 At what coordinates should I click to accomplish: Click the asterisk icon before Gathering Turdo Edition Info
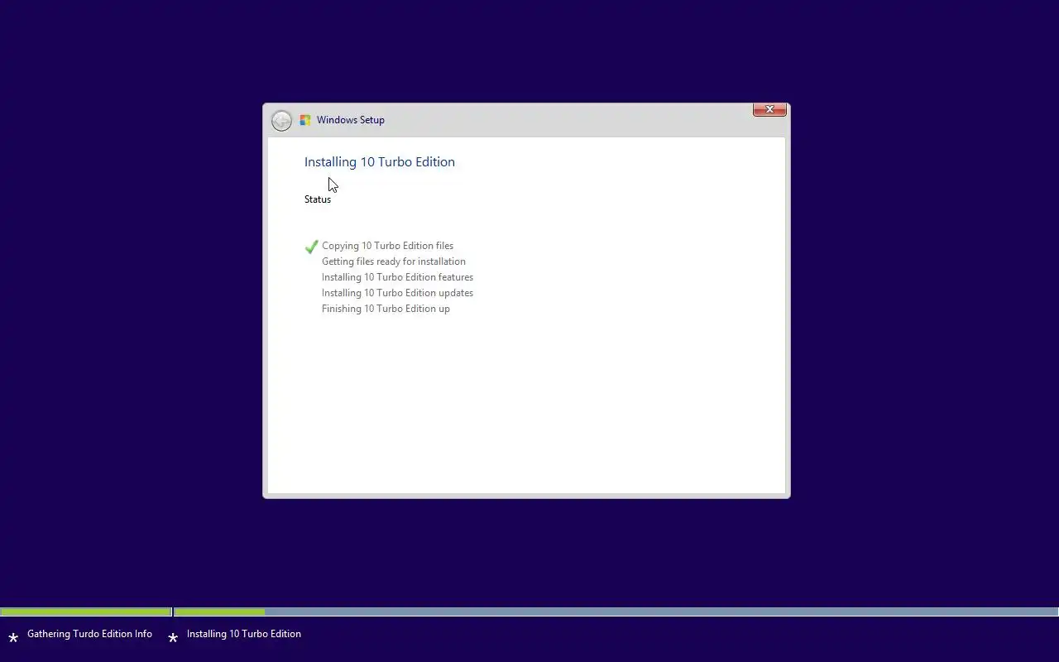(x=13, y=638)
